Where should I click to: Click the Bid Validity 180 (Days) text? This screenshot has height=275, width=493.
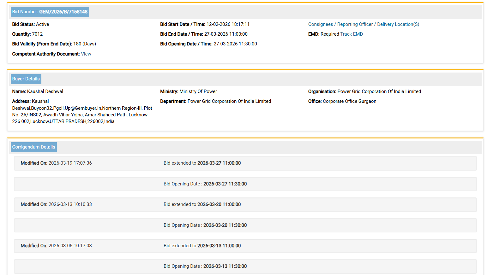[85, 44]
